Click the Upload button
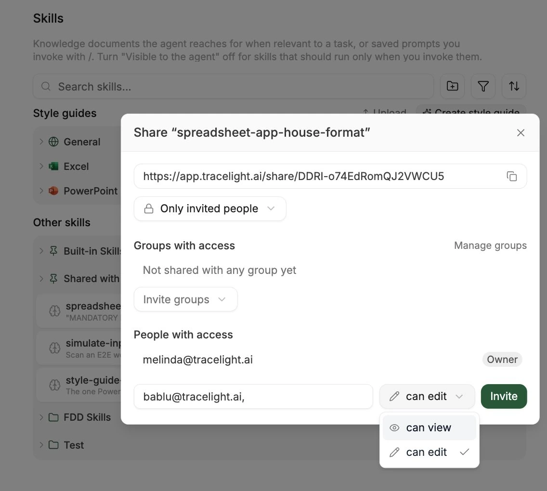This screenshot has height=491, width=547. pyautogui.click(x=384, y=112)
